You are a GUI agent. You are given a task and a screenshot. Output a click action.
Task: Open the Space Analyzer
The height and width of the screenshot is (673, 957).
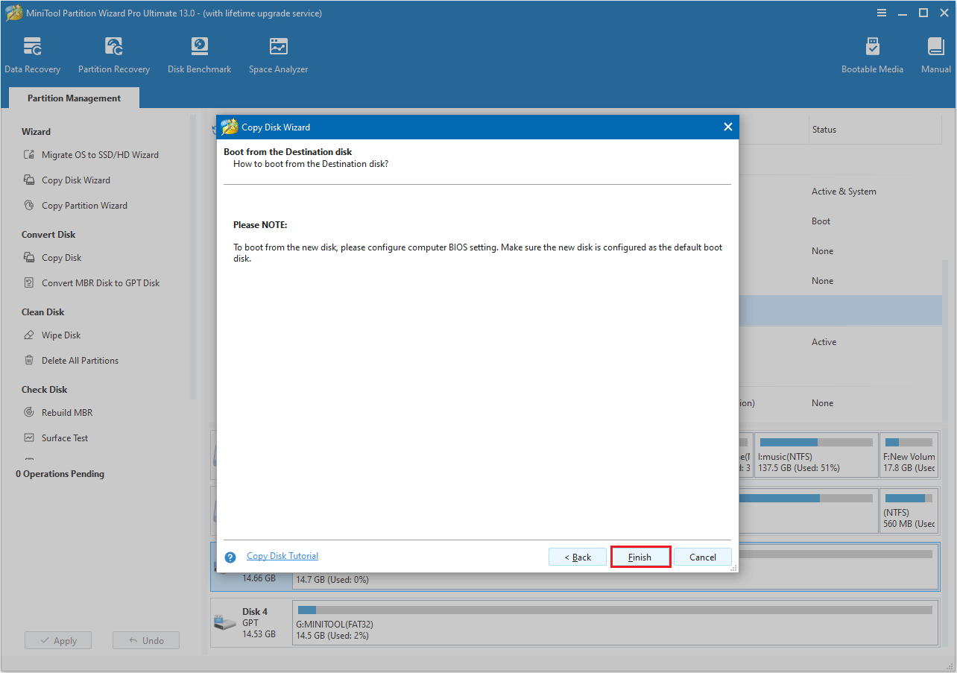(x=278, y=53)
